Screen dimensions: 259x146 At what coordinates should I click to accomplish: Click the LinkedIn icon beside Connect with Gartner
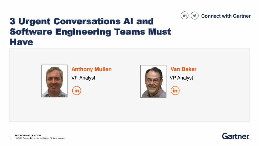(x=185, y=16)
